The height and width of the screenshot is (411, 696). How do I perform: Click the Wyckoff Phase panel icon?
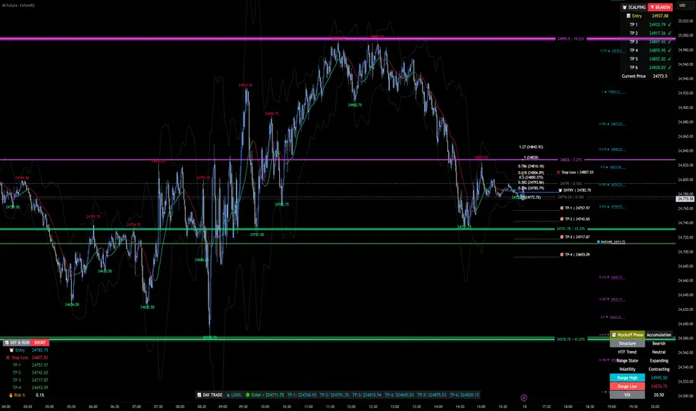click(x=614, y=335)
